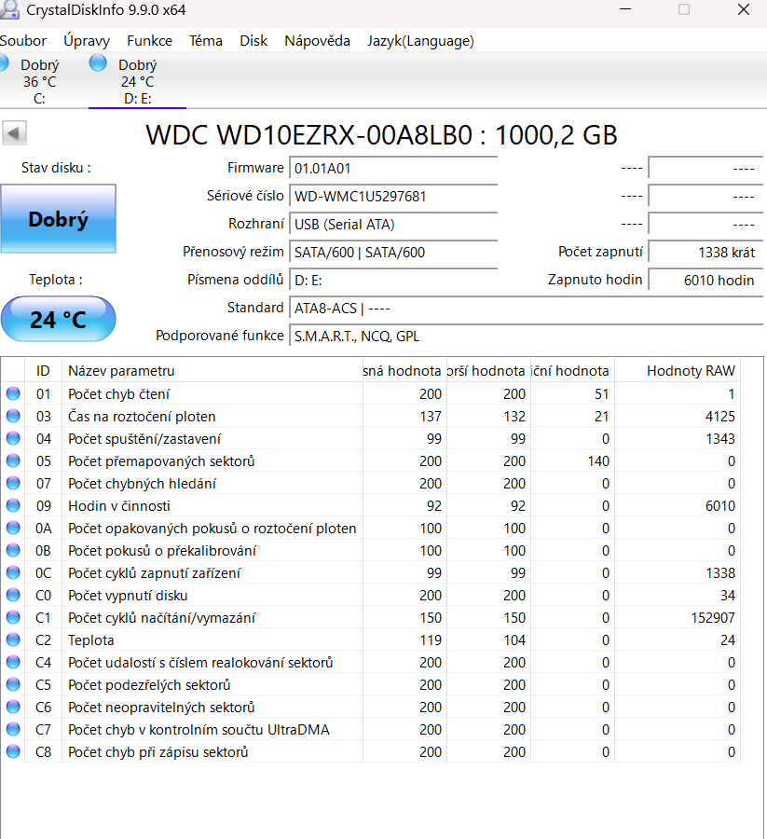Click the serial number field WD-WMC1U5297681
Image resolution: width=767 pixels, height=839 pixels.
point(393,196)
